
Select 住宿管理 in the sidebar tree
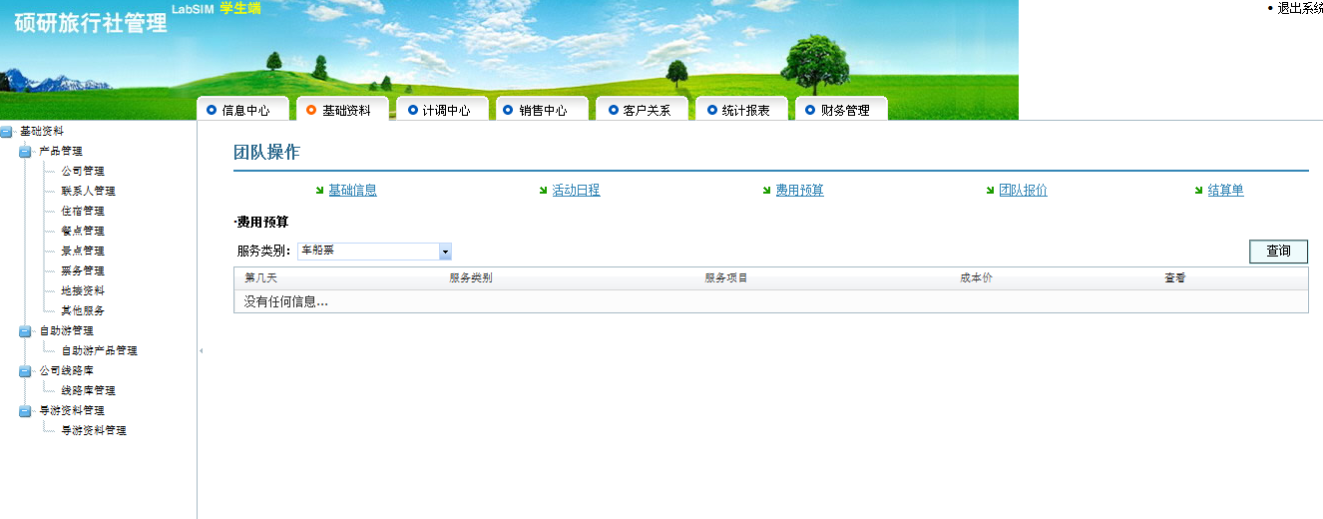(x=83, y=212)
